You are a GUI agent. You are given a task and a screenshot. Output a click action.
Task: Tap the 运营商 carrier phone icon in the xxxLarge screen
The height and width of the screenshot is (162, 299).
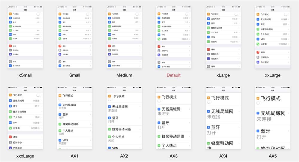[x=10, y=128]
